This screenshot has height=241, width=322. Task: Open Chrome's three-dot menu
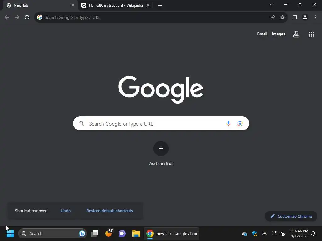[x=315, y=18]
